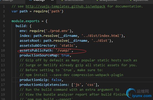Click line number 4 in the gutter
The width and height of the screenshot is (153, 100).
[4, 21]
